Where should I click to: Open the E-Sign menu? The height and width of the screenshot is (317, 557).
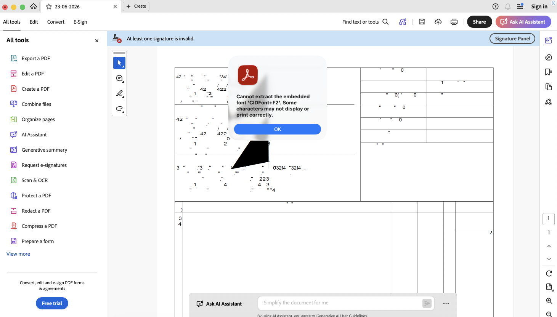(x=80, y=22)
